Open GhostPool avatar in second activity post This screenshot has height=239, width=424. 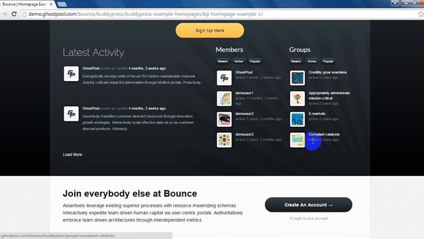(72, 114)
